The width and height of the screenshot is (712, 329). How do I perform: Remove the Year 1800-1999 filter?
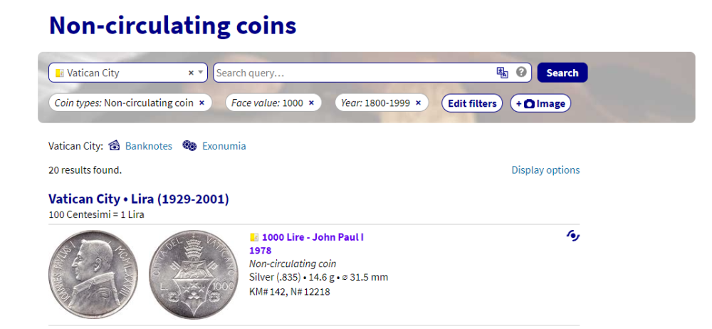[418, 103]
